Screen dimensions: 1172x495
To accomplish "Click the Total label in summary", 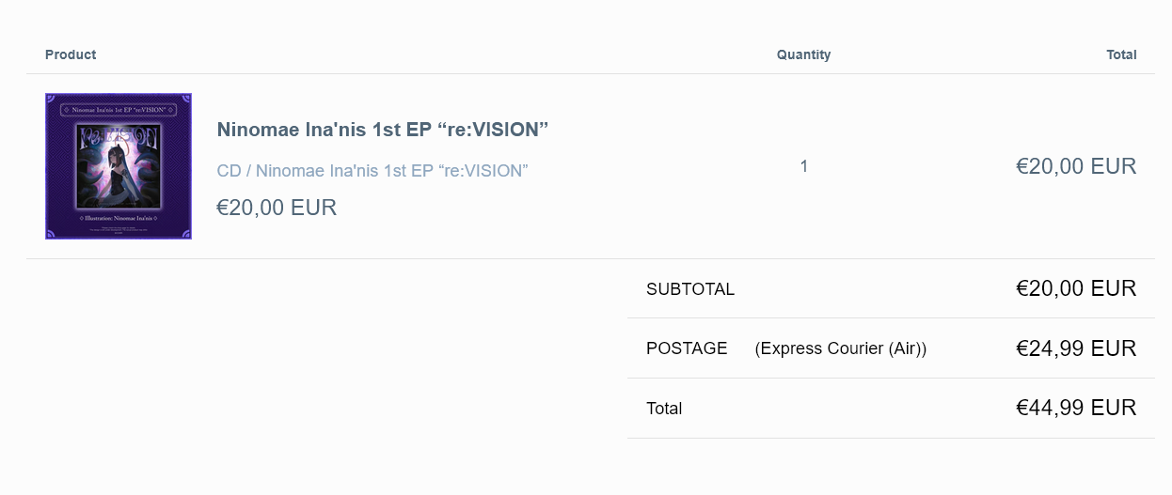I will click(x=664, y=409).
